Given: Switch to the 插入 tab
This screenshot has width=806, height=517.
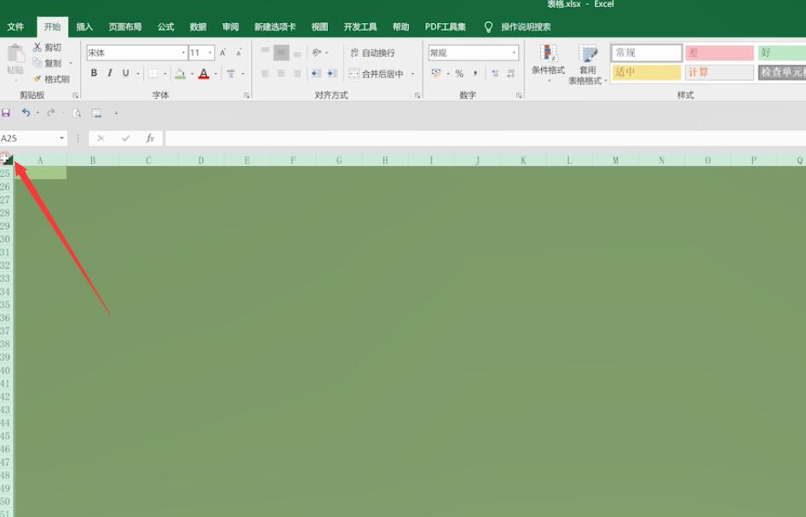Looking at the screenshot, I should [x=84, y=26].
